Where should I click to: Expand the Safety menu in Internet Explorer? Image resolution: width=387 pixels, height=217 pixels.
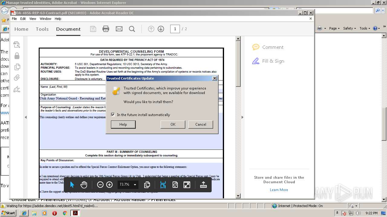(x=349, y=28)
